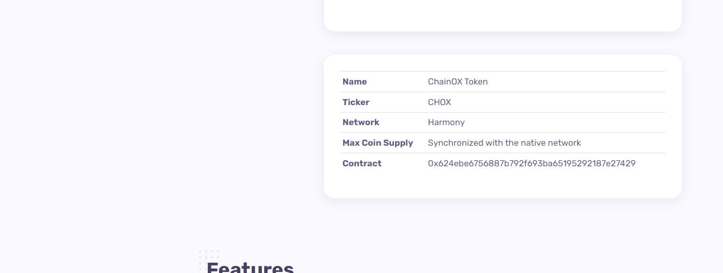Click the Ticker row label
This screenshot has width=723, height=273.
coord(356,102)
